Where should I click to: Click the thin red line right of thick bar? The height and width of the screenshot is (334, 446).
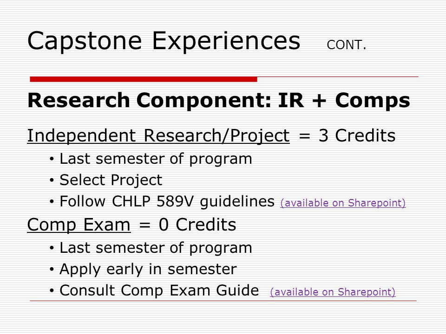338,77
